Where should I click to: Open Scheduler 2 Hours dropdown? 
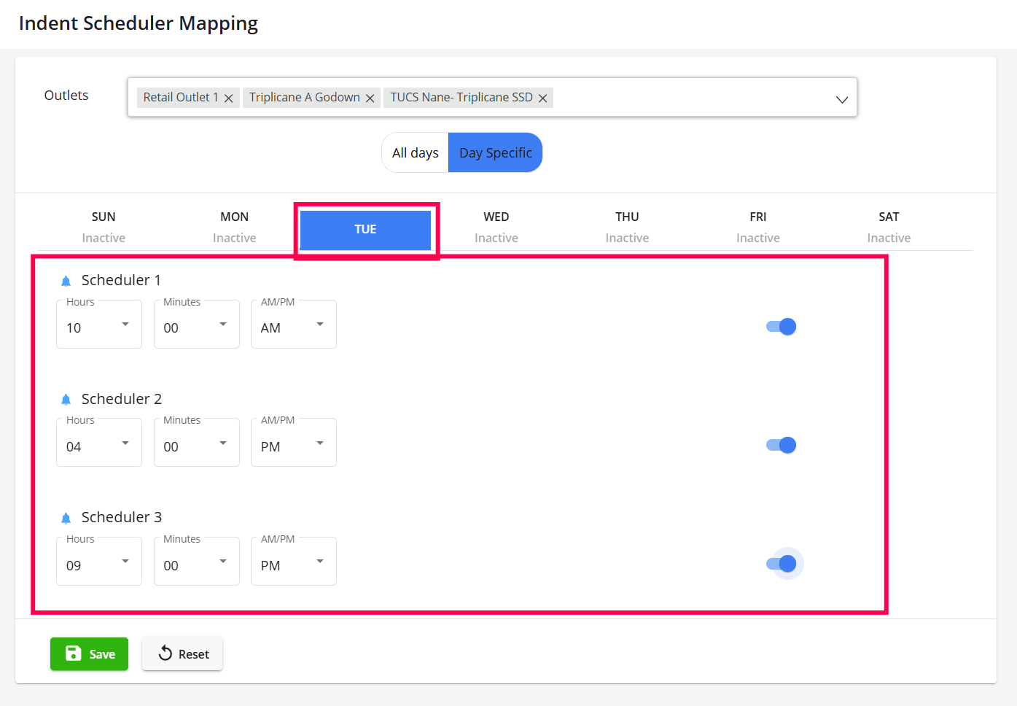click(99, 443)
